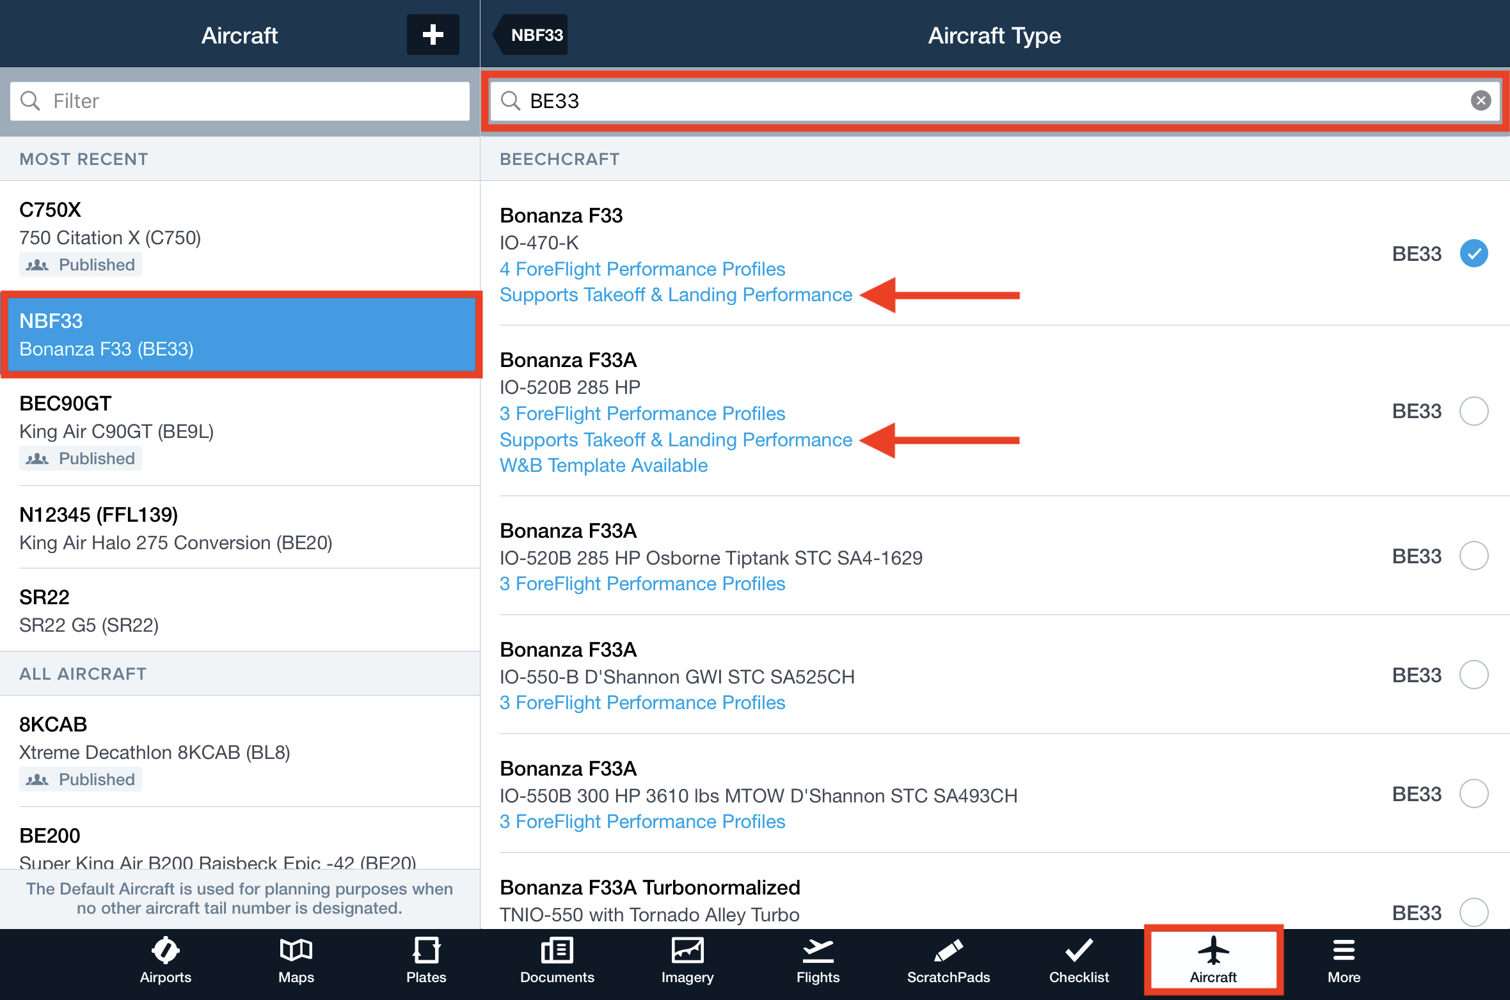Click 'Bonanza F33A Turbonormalized' title
Screen dimensions: 1510x1000
649,887
